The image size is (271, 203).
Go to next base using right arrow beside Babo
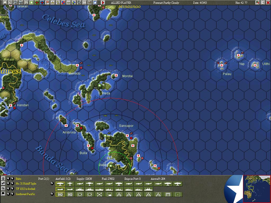(12, 178)
